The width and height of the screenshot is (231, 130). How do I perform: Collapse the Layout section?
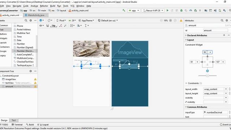point(186,40)
